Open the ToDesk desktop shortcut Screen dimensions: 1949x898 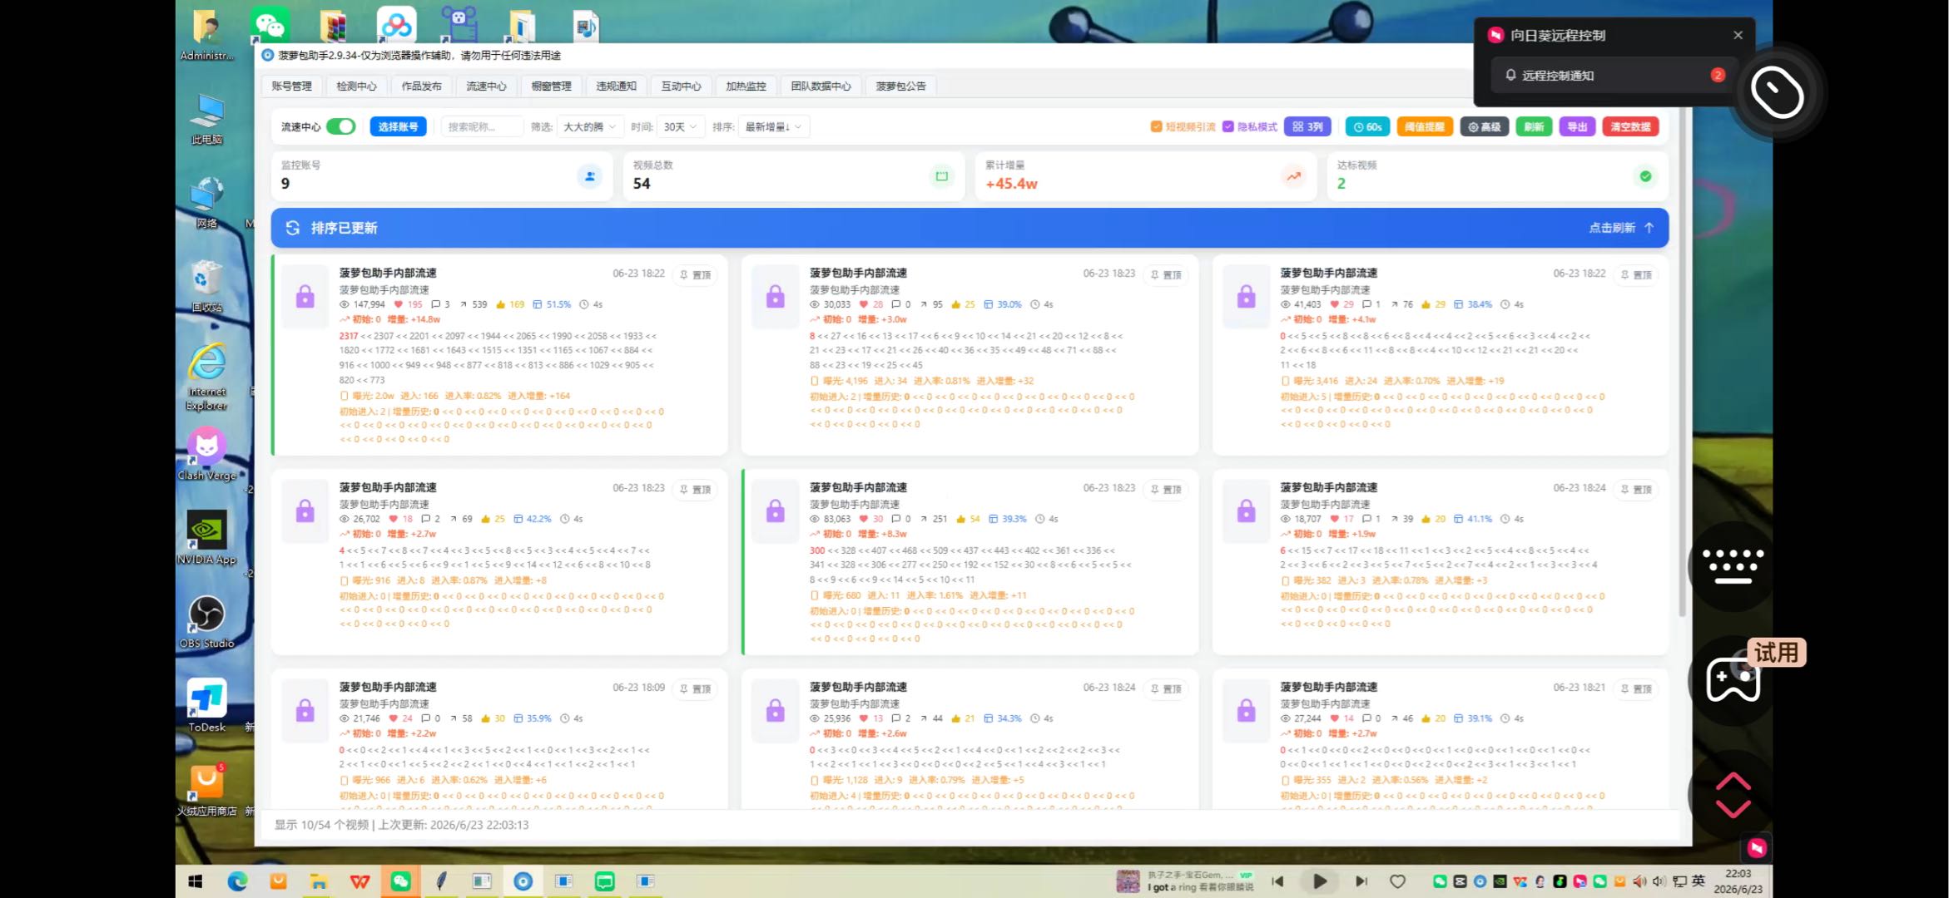tap(206, 705)
